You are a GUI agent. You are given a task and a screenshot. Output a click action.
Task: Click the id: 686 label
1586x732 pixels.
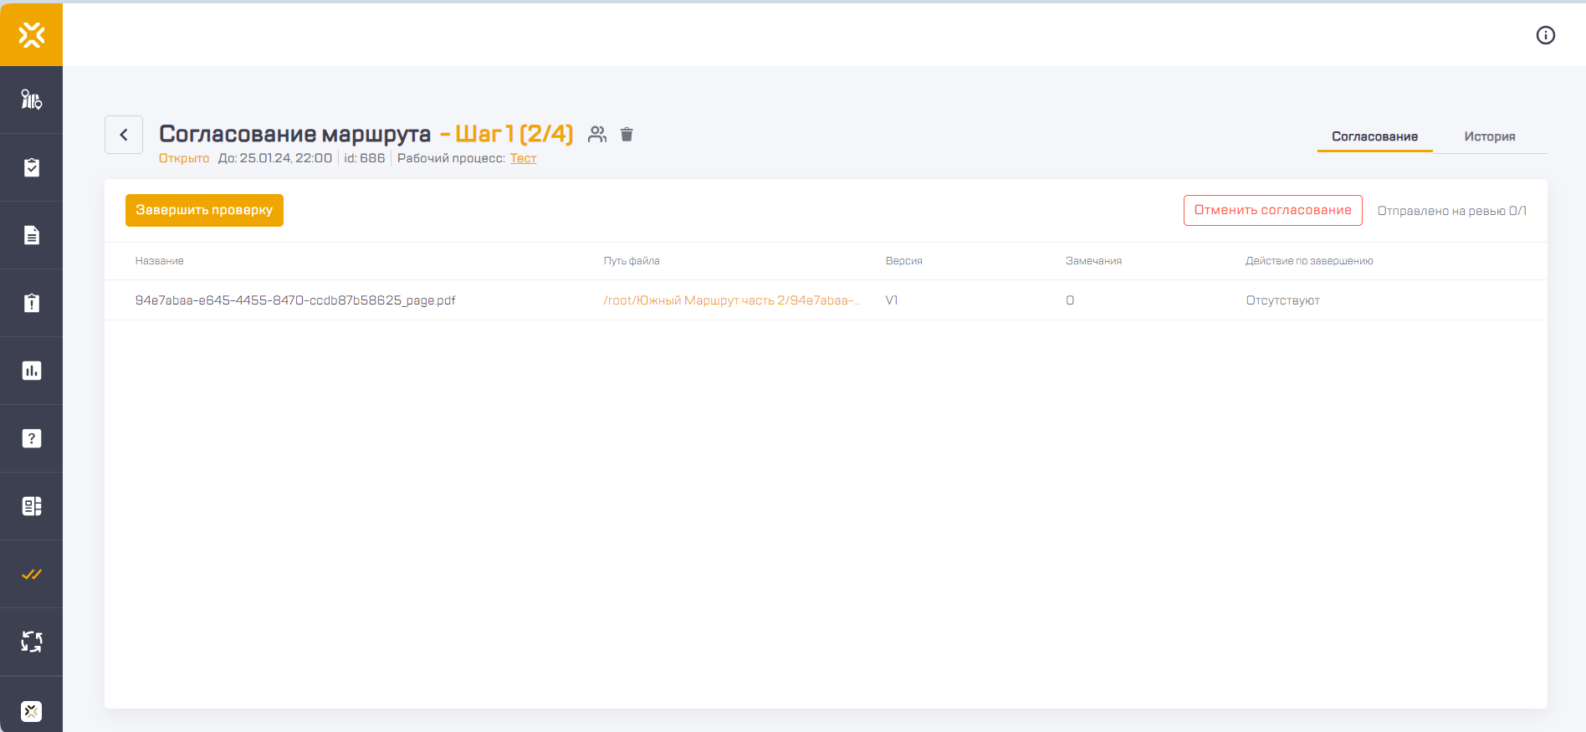click(x=365, y=158)
